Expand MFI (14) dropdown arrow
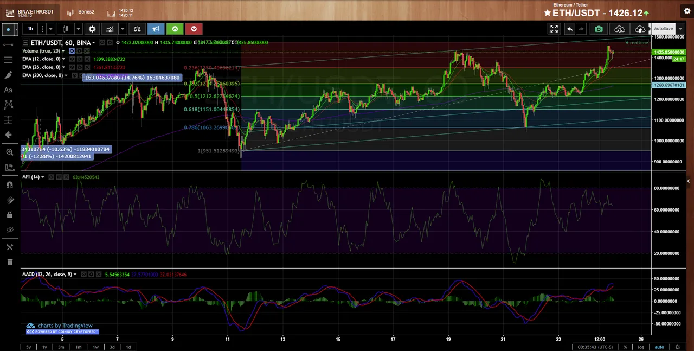 43,177
